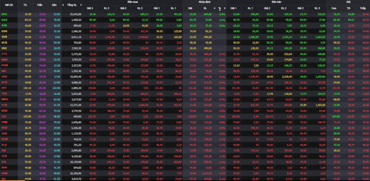The width and height of the screenshot is (370, 181).
Task: Click the TB average price header
Action: coord(348,8)
